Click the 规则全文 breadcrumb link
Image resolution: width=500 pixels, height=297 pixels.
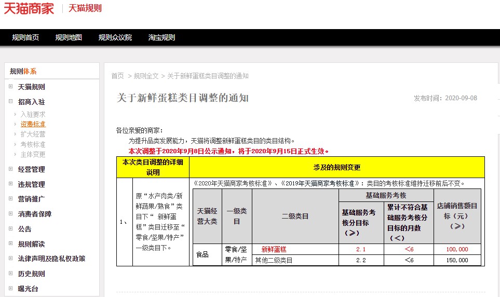pos(146,76)
